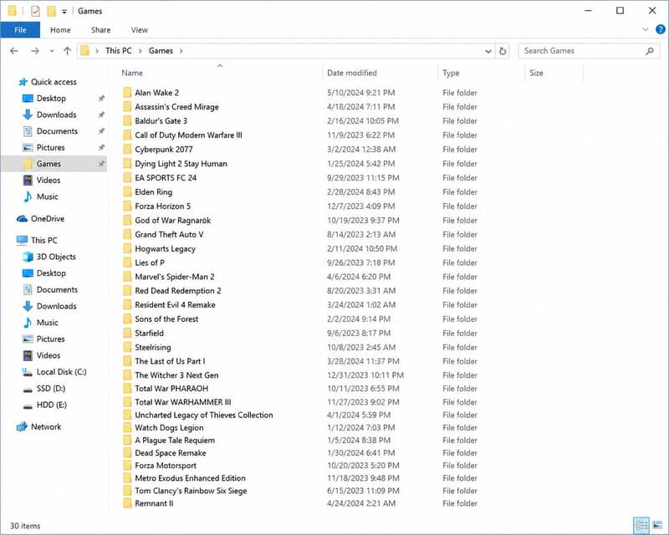Image resolution: width=669 pixels, height=535 pixels.
Task: Switch to Details view icon
Action: (641, 526)
